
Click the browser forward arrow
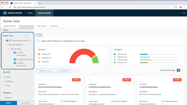coord(6,7)
